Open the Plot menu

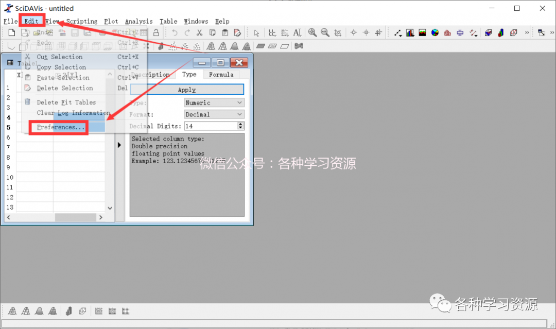[x=111, y=21]
